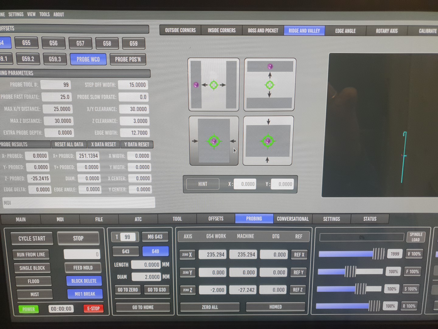Switch to INSIDE CORNERS tab
Screen dimensions: 438x329
(222, 30)
